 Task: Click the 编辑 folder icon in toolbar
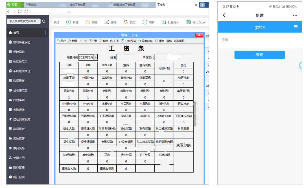88,22
